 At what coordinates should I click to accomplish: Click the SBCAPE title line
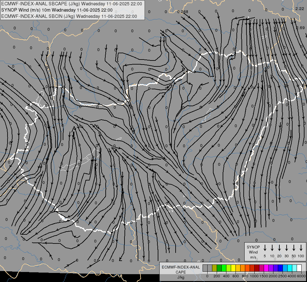tap(71, 4)
